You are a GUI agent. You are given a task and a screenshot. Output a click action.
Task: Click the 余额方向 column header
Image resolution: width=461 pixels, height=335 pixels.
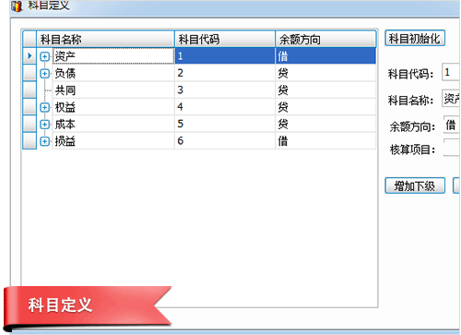pyautogui.click(x=325, y=39)
